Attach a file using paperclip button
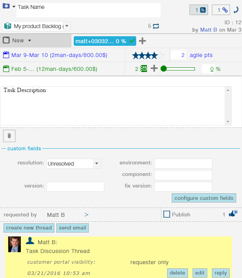Screen dimensions: 242x278 tap(9, 136)
